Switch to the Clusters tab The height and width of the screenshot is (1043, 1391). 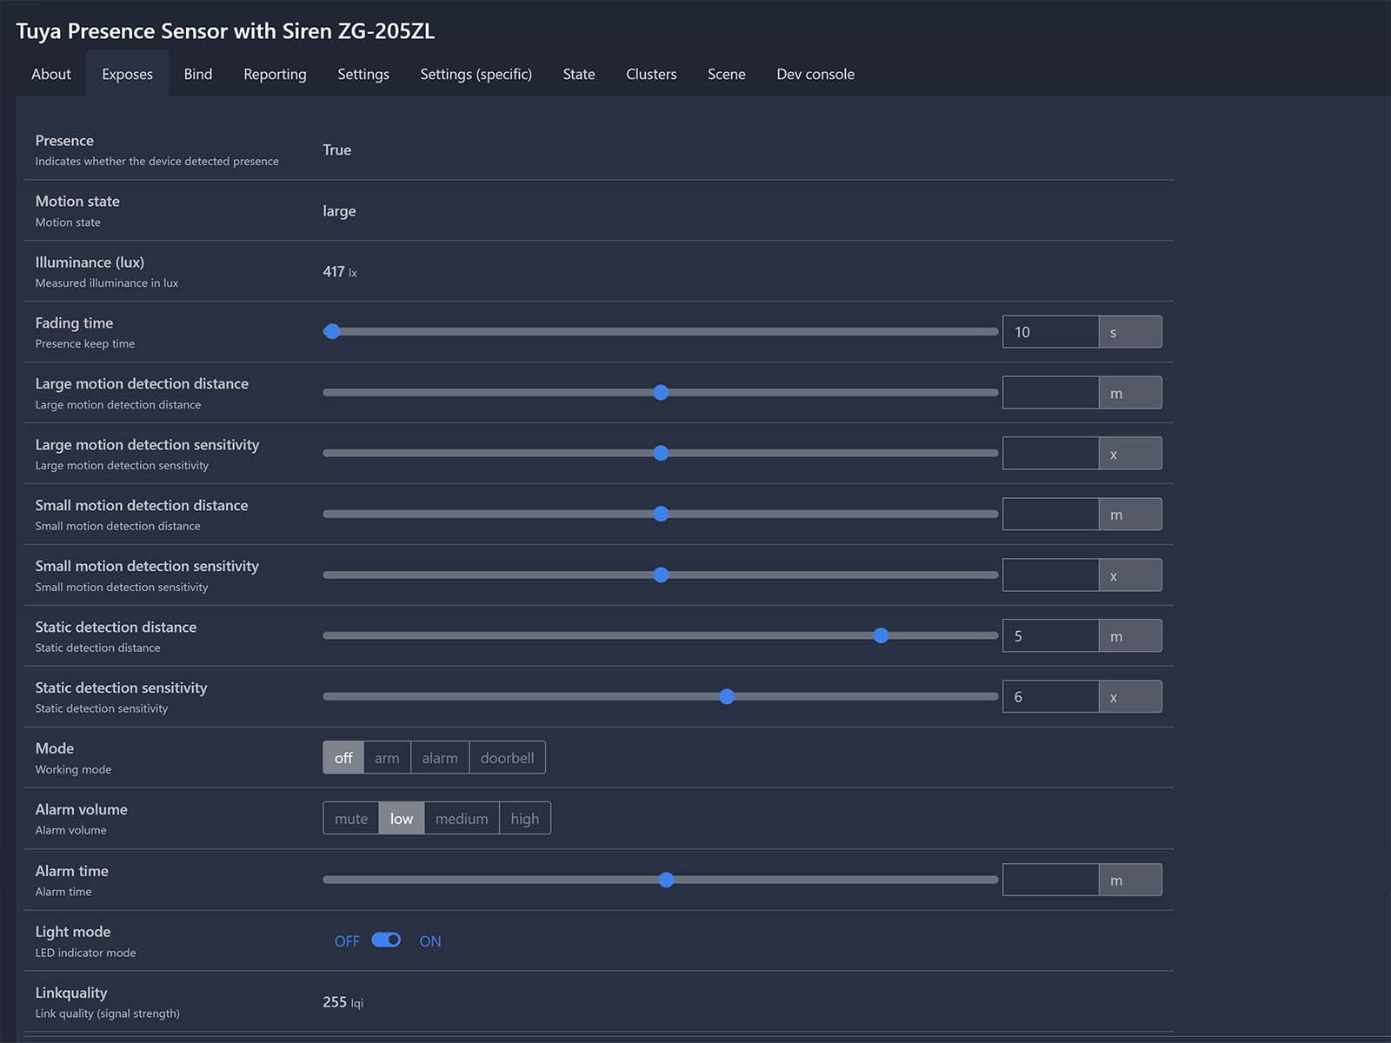click(651, 75)
